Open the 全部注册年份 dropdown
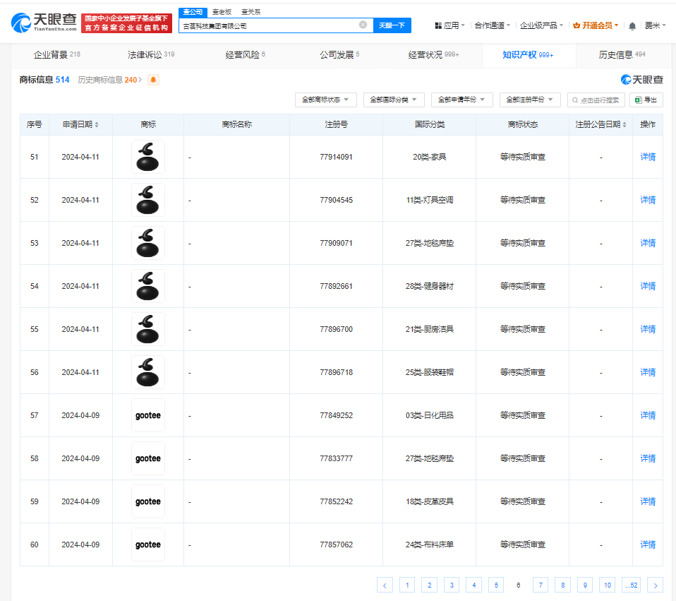Screen dimensions: 676x601 click(530, 100)
